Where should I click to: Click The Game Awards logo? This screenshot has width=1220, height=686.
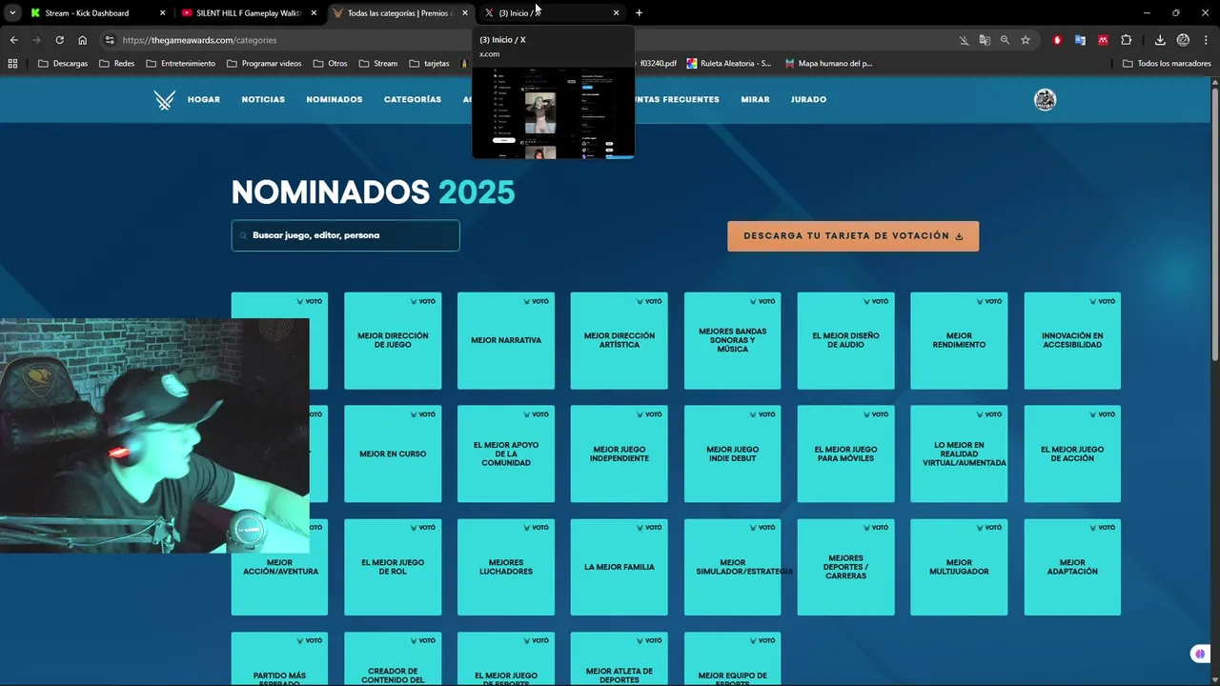pos(165,100)
